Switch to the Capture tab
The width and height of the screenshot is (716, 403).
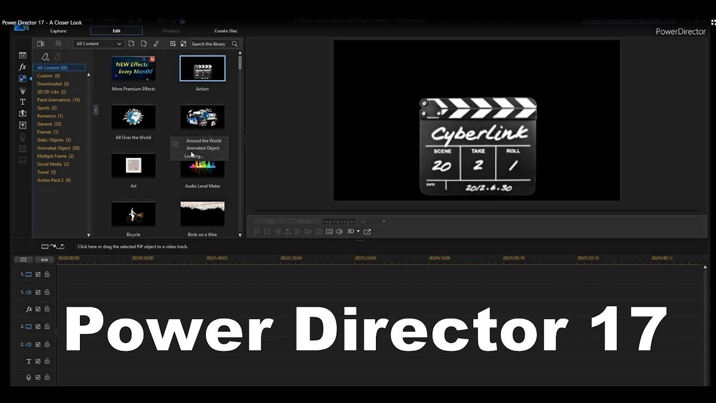click(58, 31)
